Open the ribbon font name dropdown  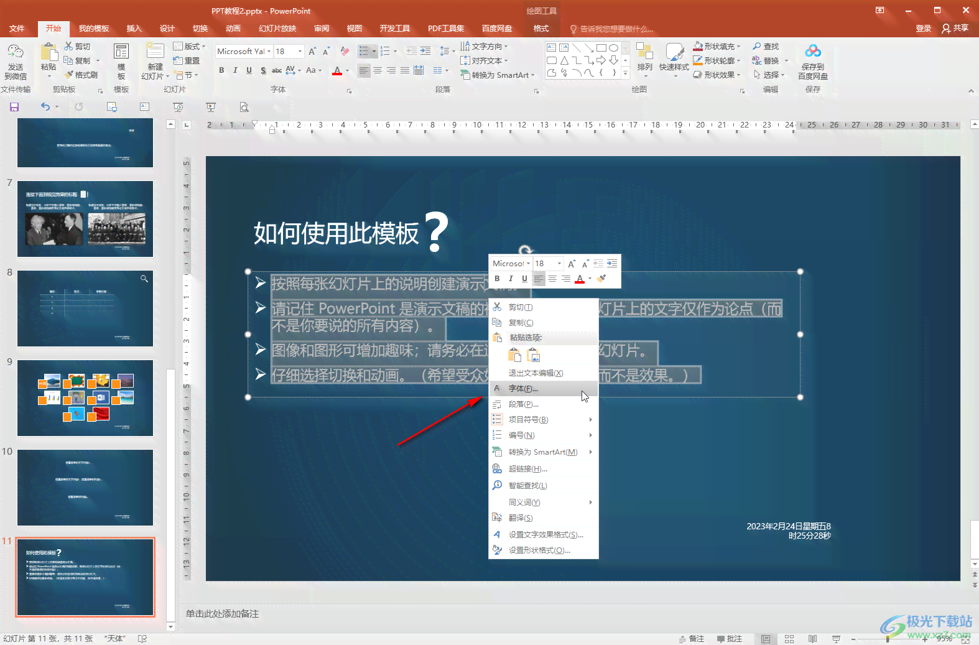(x=269, y=52)
